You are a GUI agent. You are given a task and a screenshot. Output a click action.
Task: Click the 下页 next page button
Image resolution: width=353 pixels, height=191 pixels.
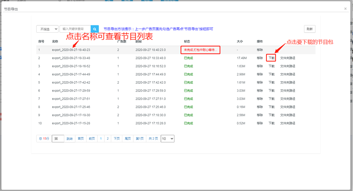(116, 139)
